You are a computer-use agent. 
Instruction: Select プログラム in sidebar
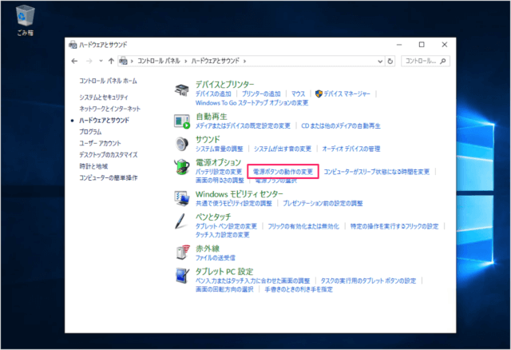(x=90, y=132)
